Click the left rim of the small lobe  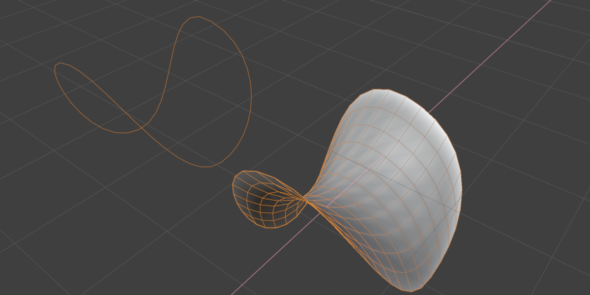(x=234, y=189)
